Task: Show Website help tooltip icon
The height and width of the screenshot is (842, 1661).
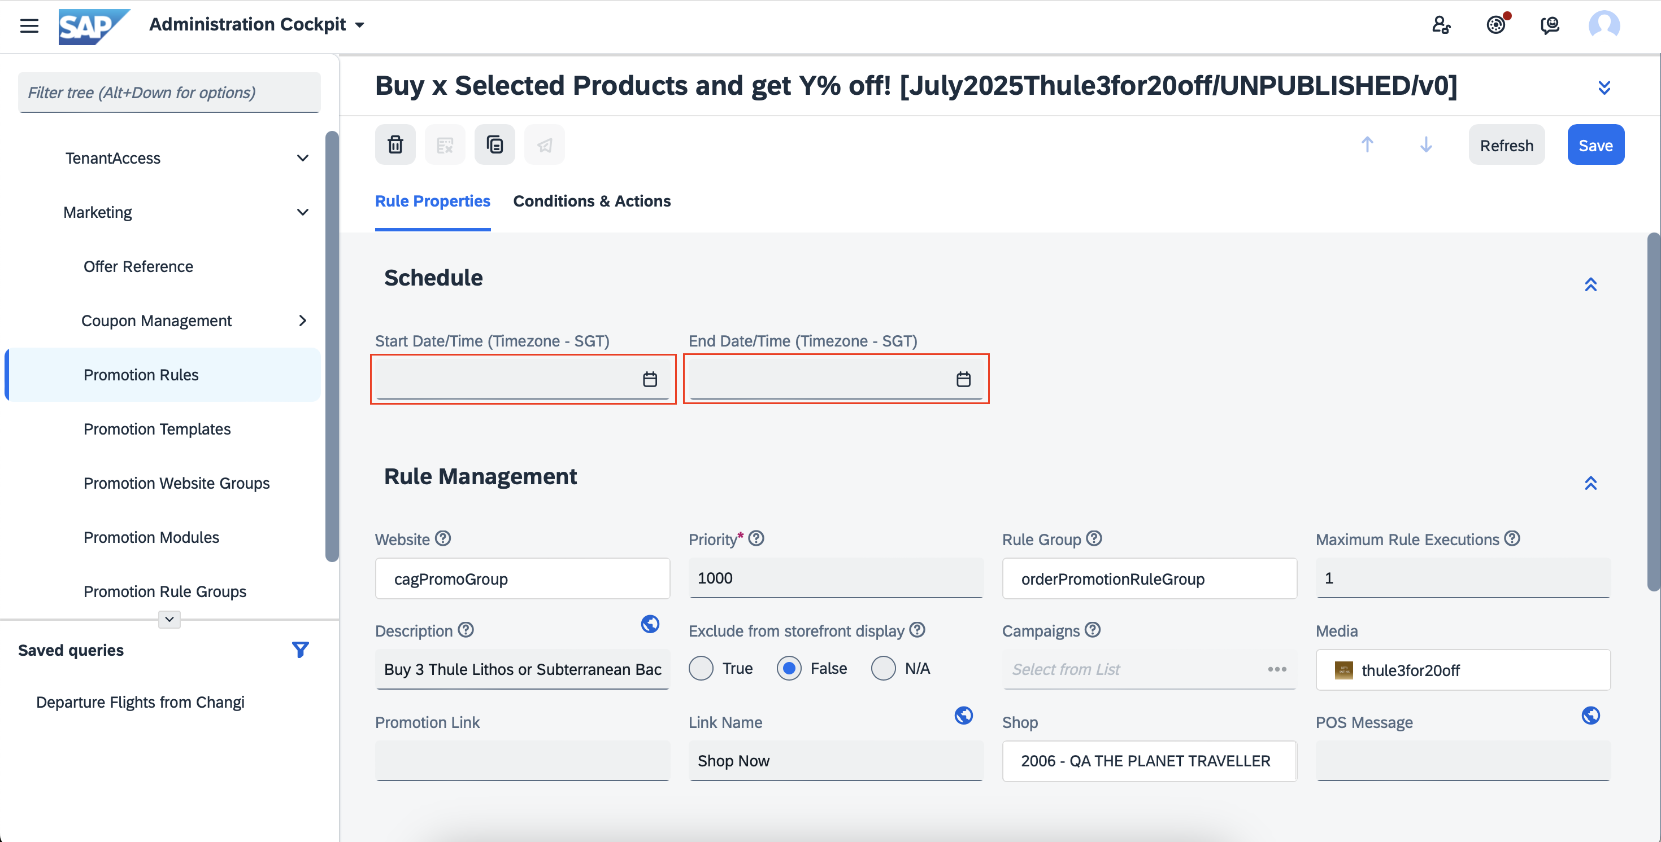Action: (442, 538)
